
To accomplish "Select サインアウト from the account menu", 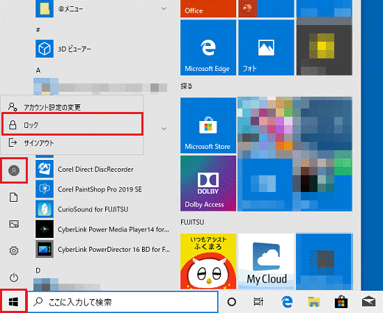I will (72, 143).
